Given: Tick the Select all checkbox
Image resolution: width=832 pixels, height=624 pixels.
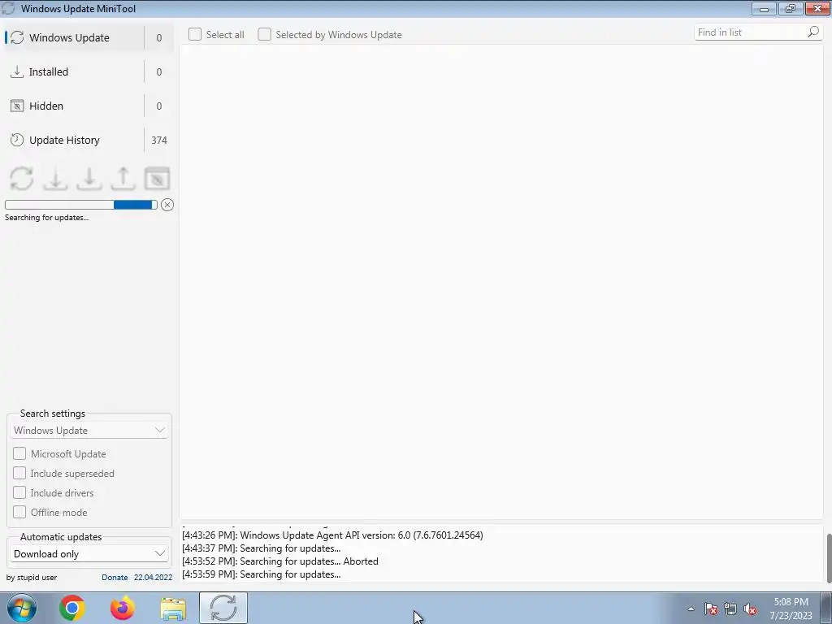Looking at the screenshot, I should (x=195, y=34).
